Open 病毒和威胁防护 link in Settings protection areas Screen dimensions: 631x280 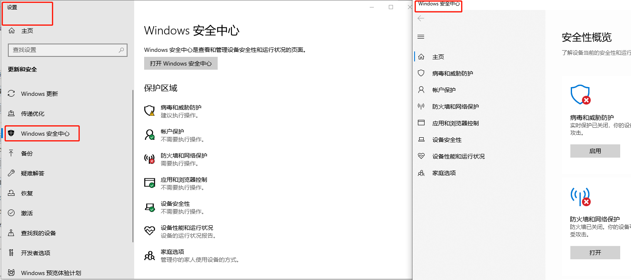181,107
